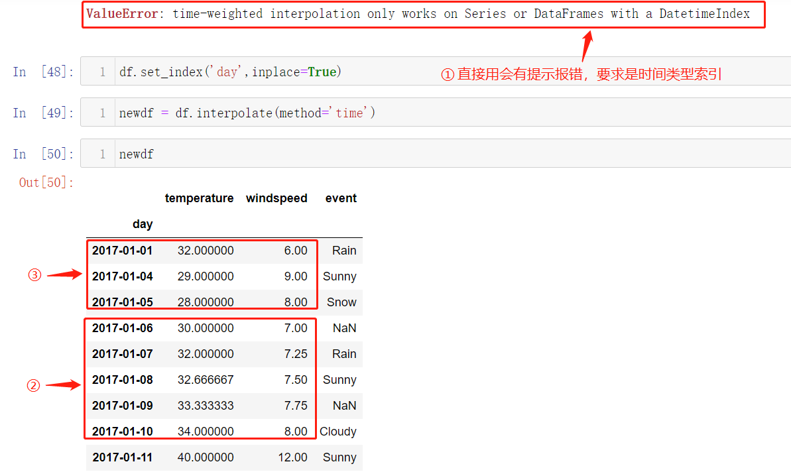
Task: Click the event column header
Action: pyautogui.click(x=341, y=198)
